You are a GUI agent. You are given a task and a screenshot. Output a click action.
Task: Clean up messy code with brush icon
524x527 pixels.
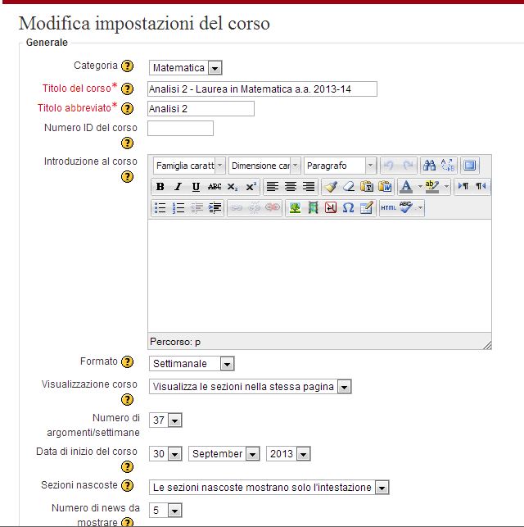point(331,187)
